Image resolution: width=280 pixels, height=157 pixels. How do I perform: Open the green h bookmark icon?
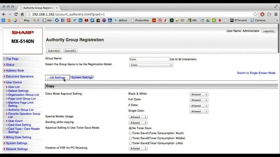click(214, 20)
